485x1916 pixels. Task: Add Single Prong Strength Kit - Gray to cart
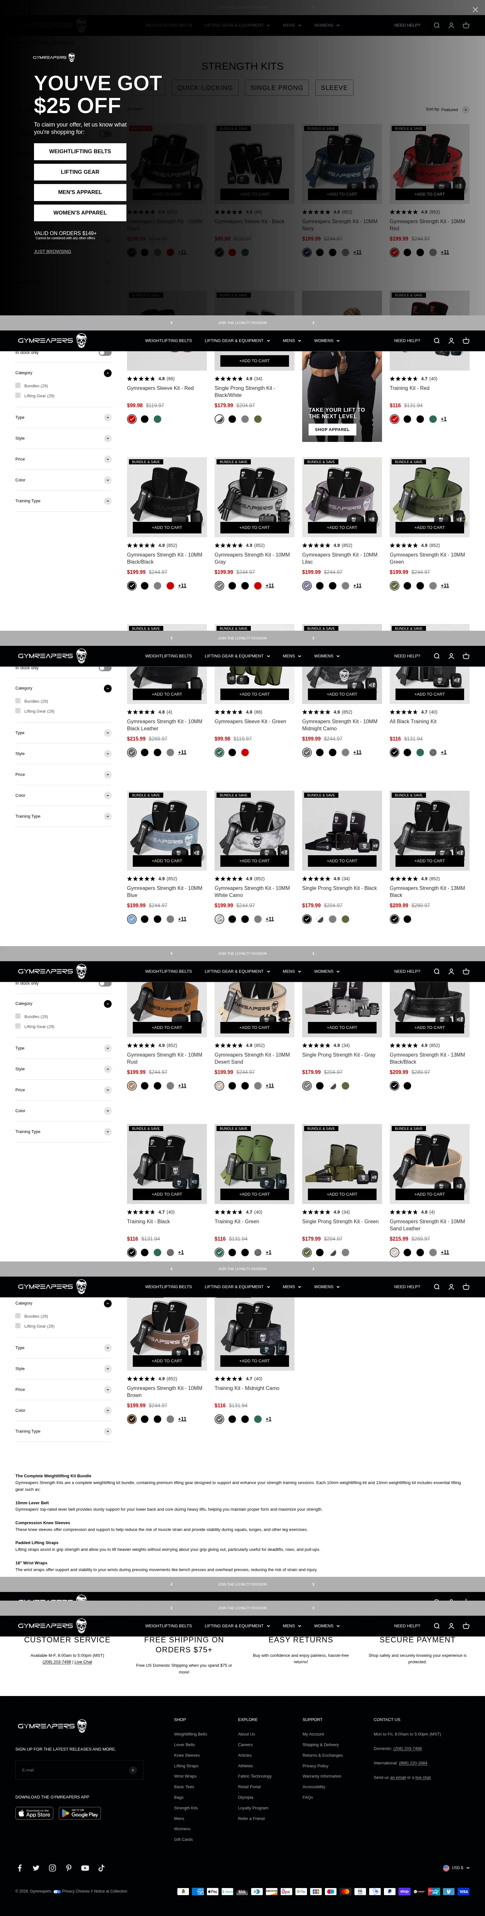point(342,1027)
